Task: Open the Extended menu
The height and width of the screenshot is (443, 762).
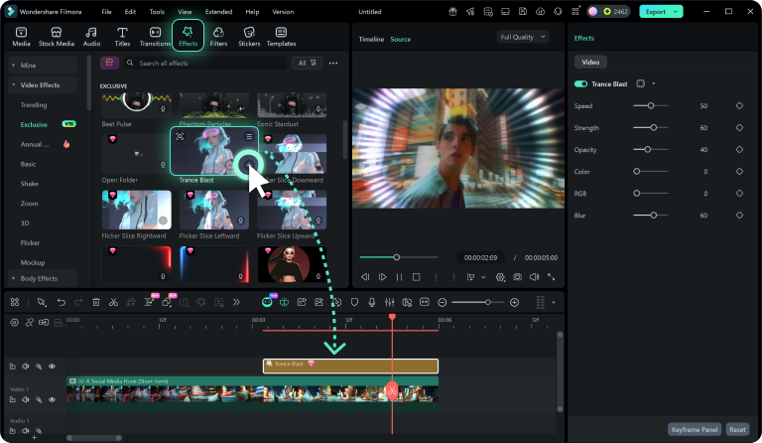Action: (x=218, y=12)
